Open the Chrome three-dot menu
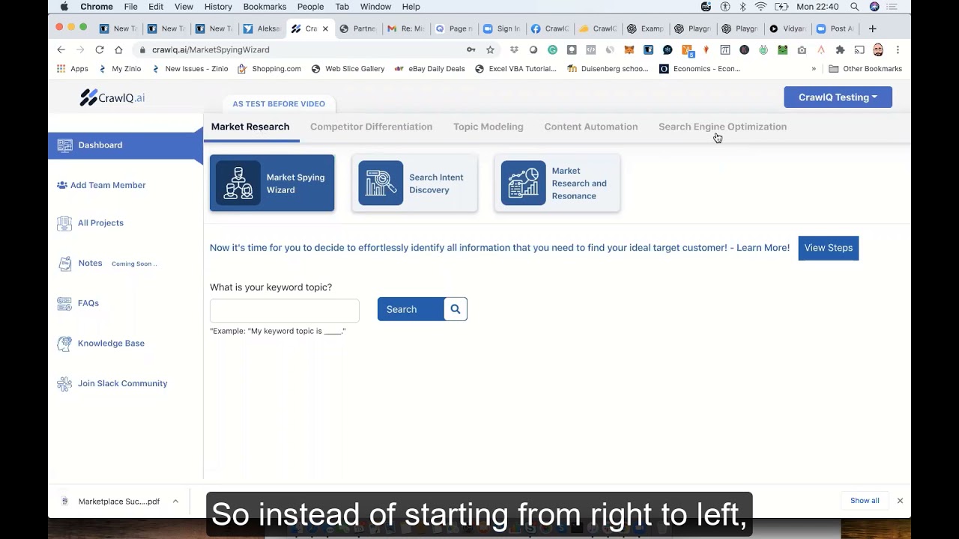 click(898, 49)
